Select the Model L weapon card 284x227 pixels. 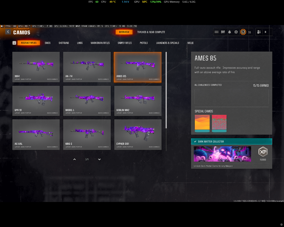[x=87, y=101]
